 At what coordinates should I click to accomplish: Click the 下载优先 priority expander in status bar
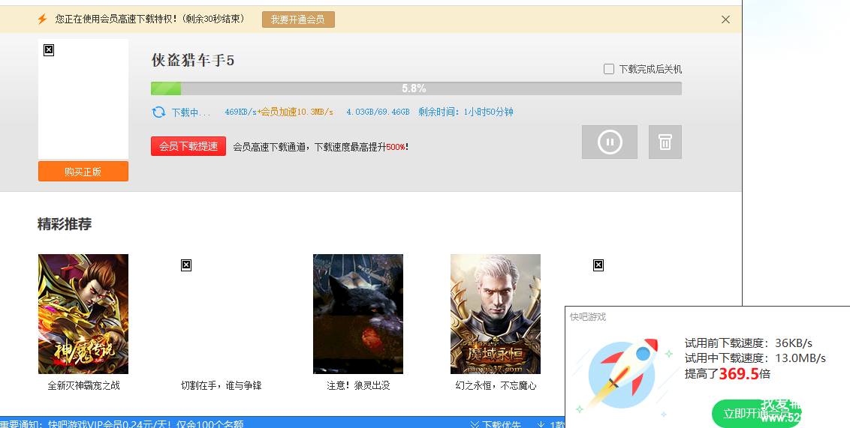pos(495,424)
